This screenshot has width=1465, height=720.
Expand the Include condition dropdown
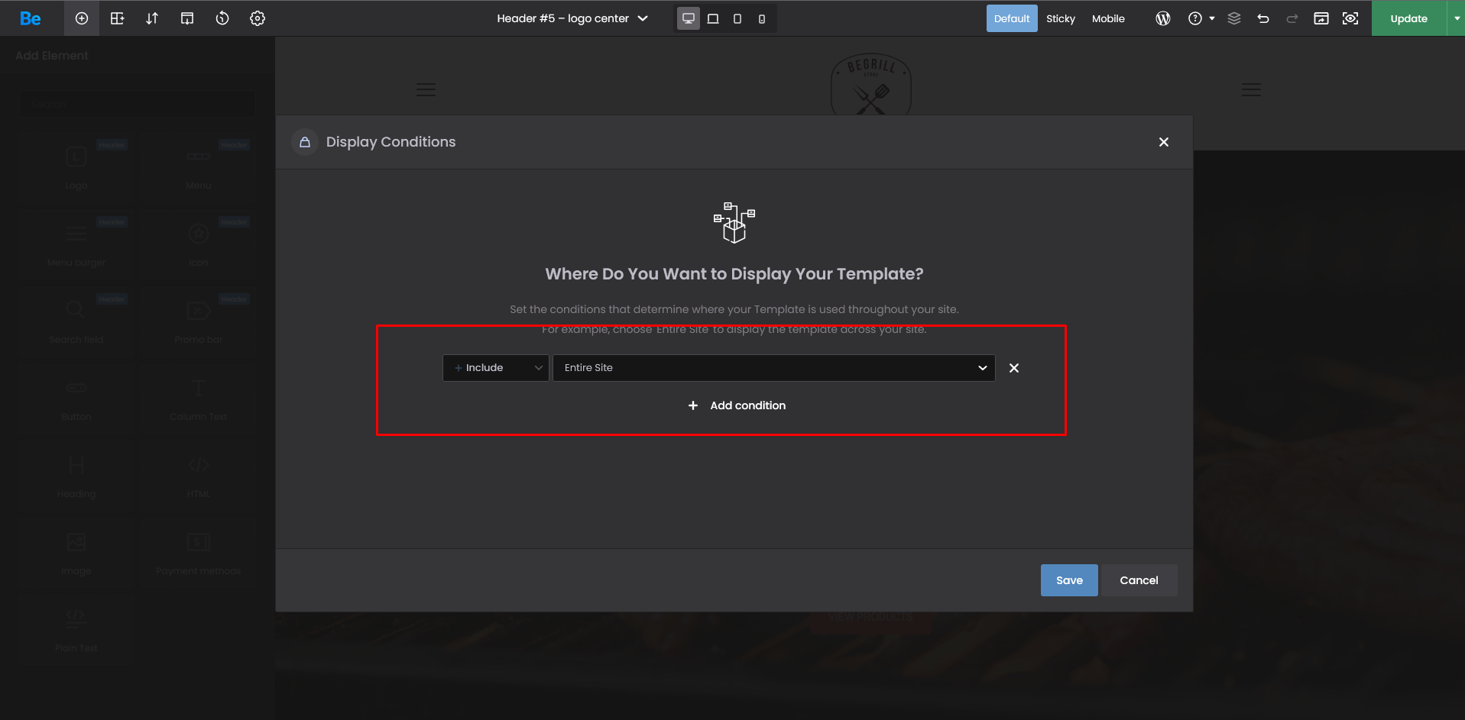point(495,368)
